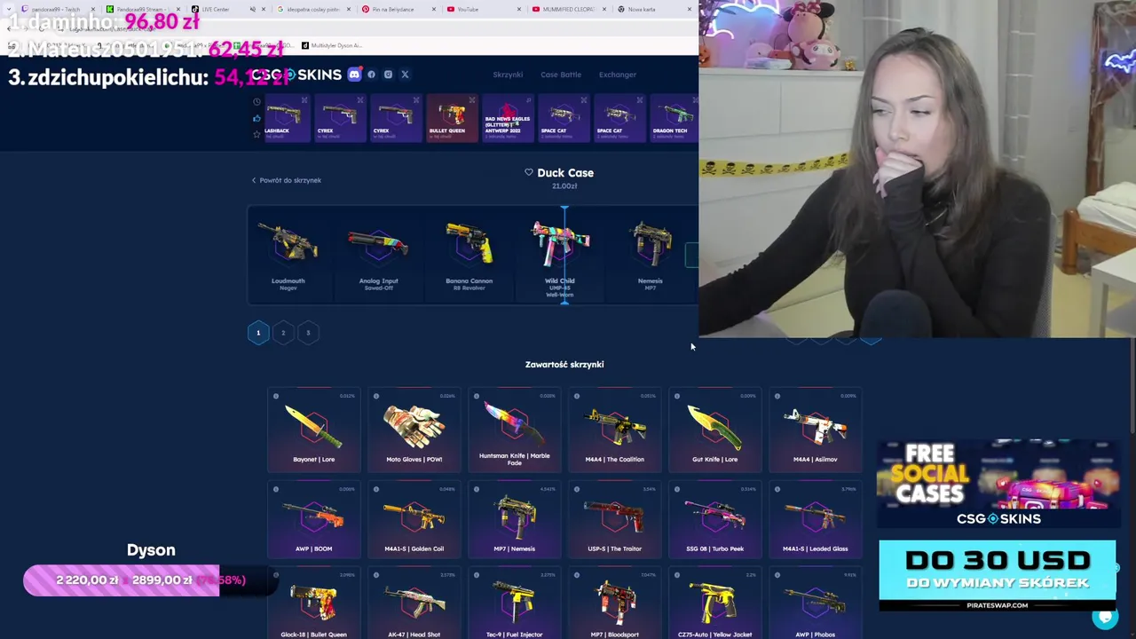Click info icon on AWP BOOM card
The image size is (1136, 639).
(276, 489)
